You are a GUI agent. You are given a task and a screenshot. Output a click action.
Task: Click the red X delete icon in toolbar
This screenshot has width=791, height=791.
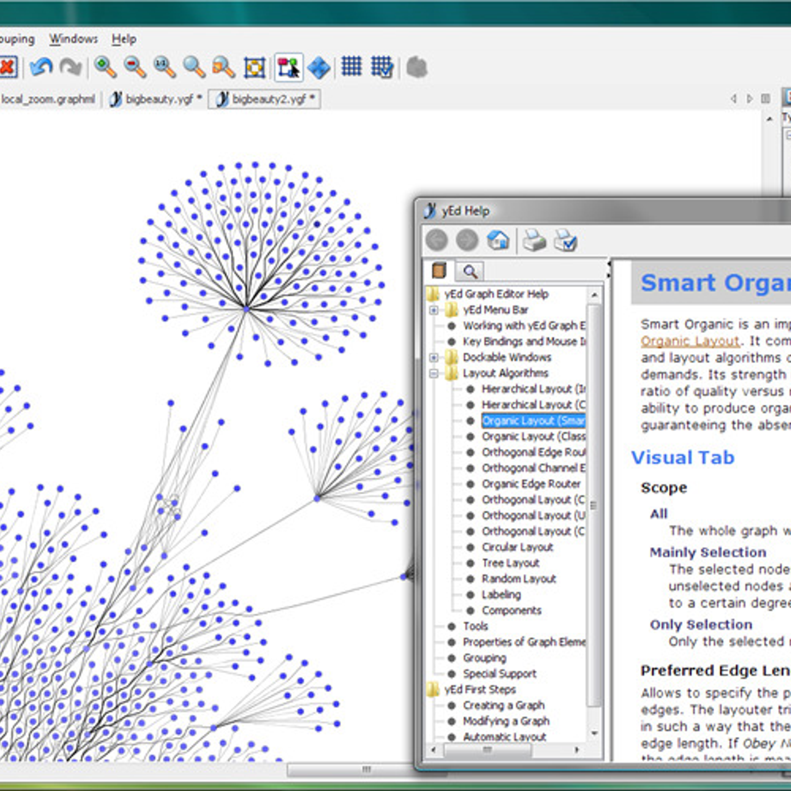click(x=7, y=67)
